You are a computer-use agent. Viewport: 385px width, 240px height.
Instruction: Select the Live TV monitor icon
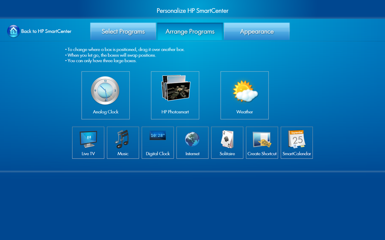coord(88,139)
